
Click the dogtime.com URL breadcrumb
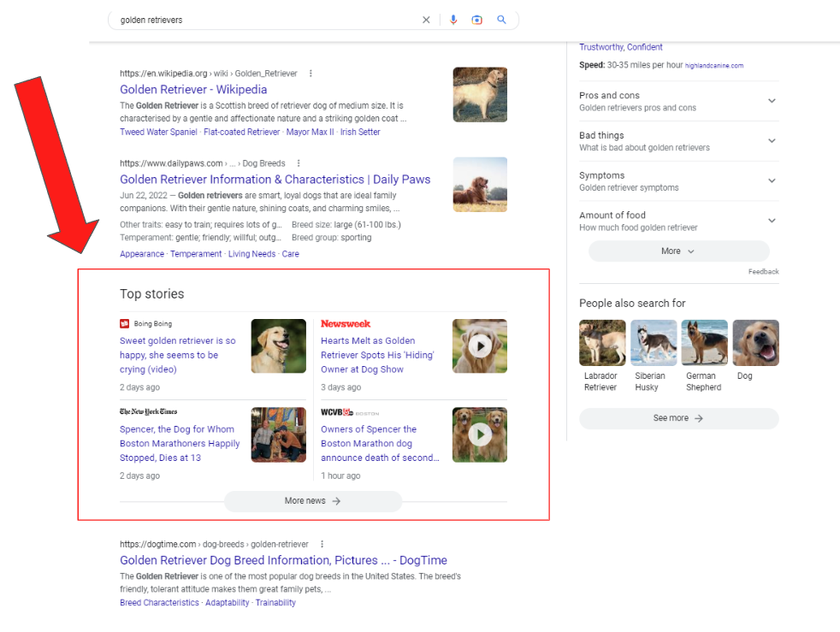(x=215, y=544)
